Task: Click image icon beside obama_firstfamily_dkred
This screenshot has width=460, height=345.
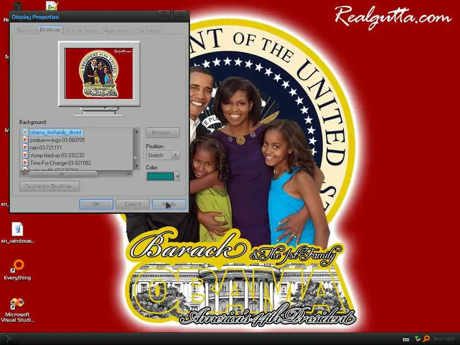Action: [26, 133]
